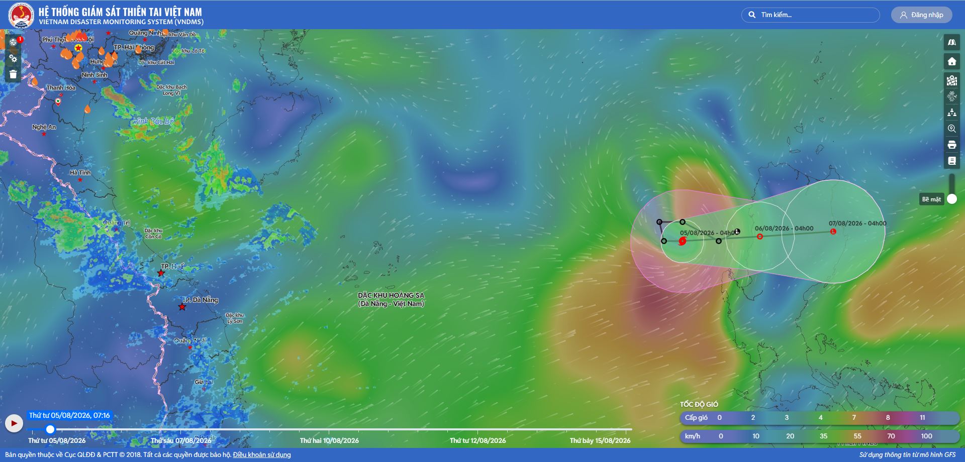
Task: Click the Đặc khu Cồn Cỏ label
Action: (x=153, y=234)
